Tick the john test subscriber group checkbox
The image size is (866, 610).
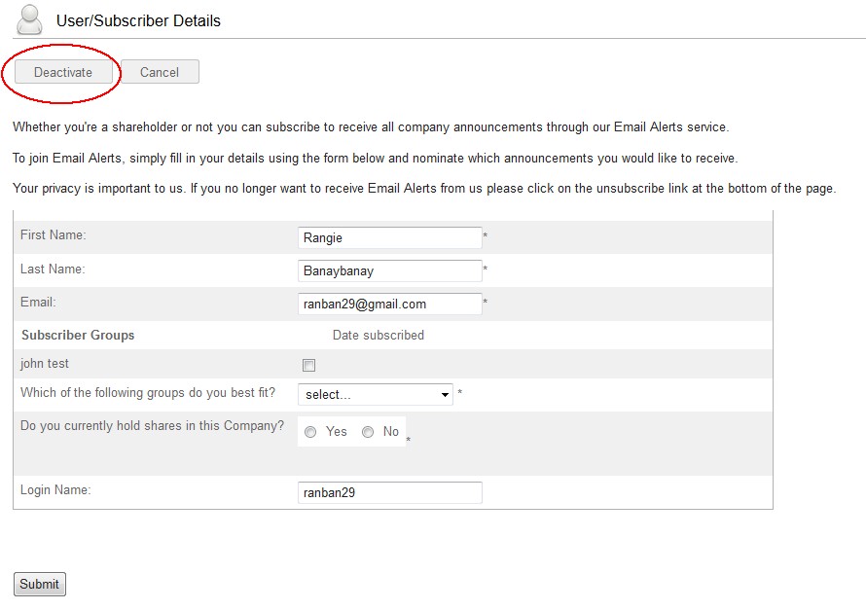tap(308, 365)
